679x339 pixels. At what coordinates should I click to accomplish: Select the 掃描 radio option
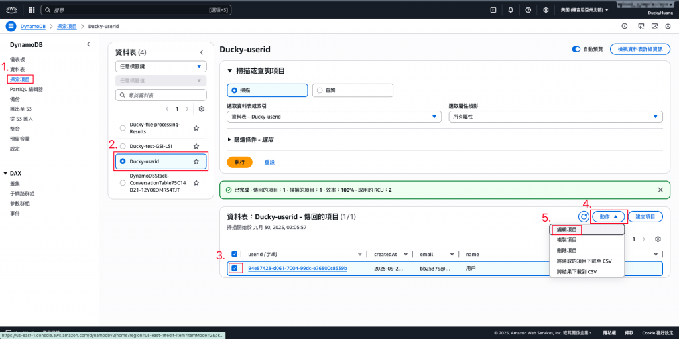click(235, 90)
